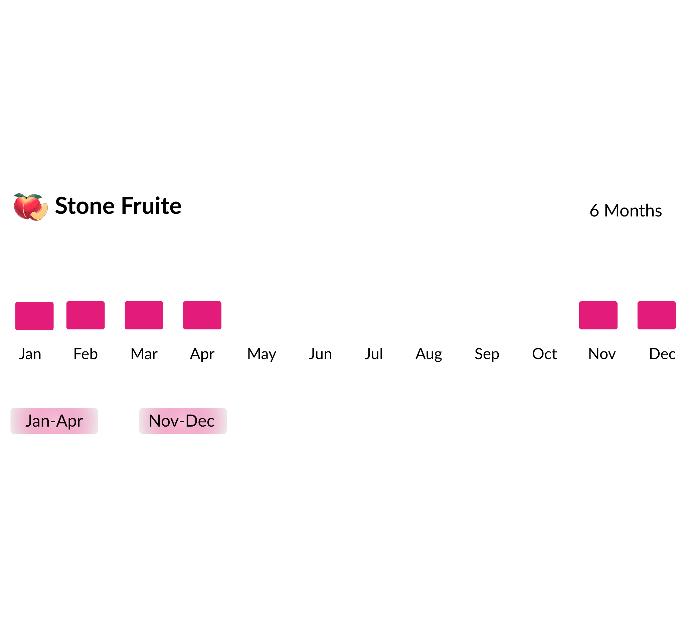
Task: Click the pink December block
Action: click(x=657, y=315)
